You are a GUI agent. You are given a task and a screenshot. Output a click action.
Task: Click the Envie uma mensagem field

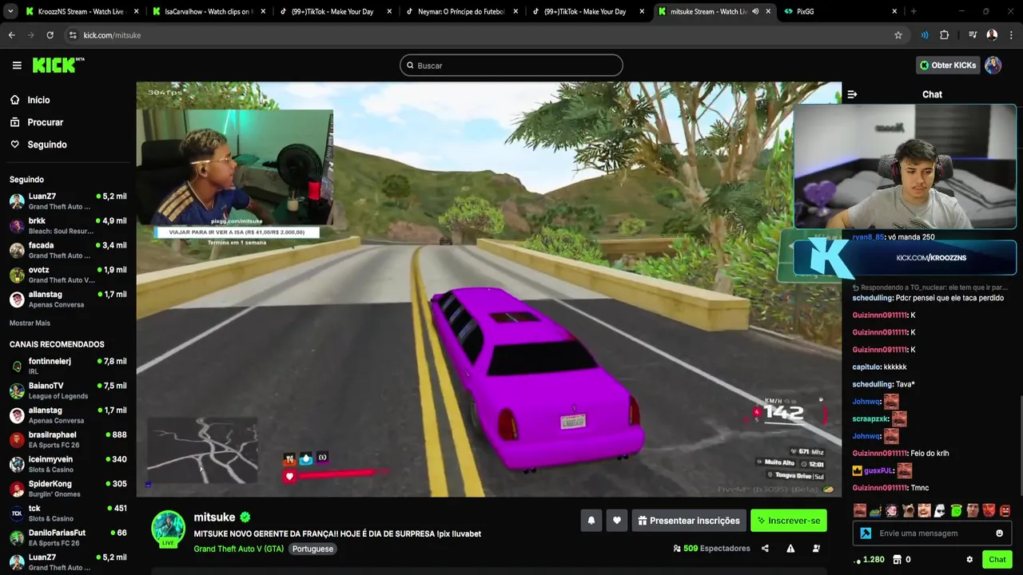pyautogui.click(x=932, y=533)
